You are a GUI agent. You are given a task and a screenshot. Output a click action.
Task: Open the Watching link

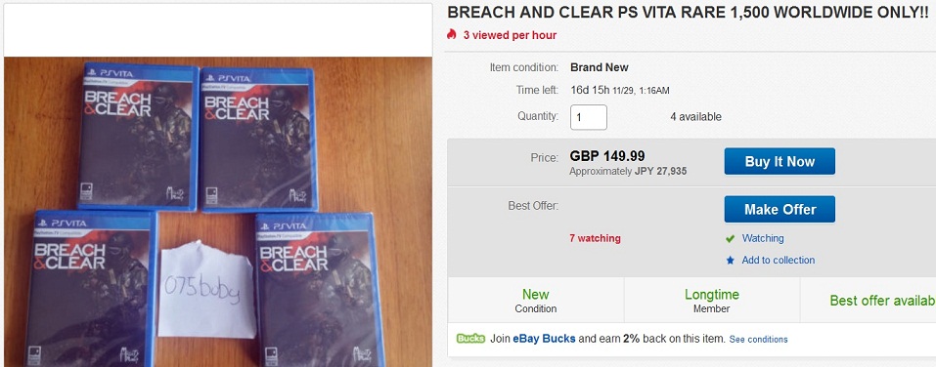[762, 238]
